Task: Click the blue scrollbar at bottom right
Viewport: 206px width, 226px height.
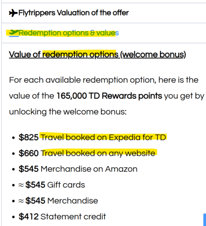Action: 205,220
